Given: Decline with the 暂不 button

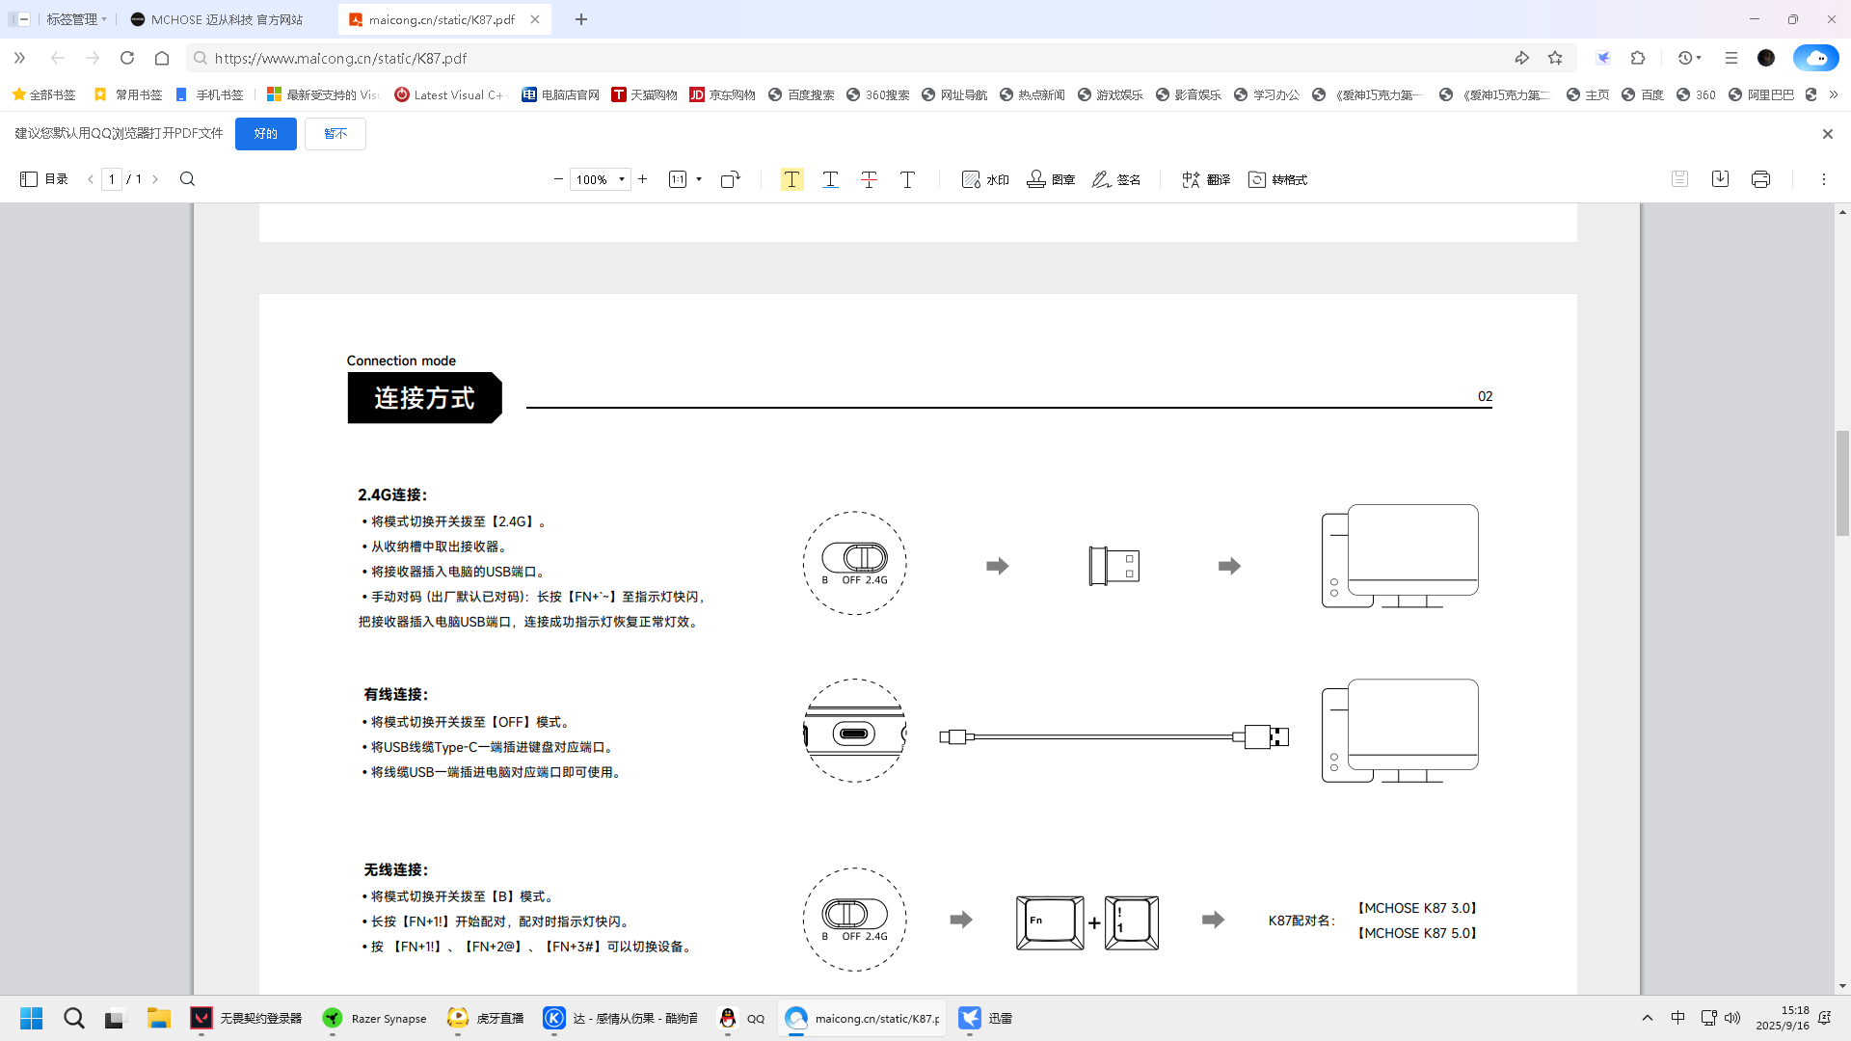Looking at the screenshot, I should (x=335, y=134).
